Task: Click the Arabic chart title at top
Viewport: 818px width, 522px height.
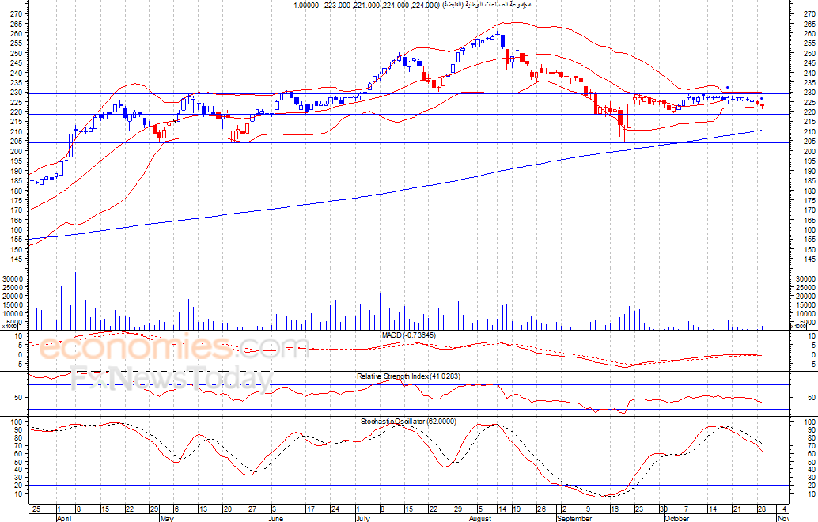Action: [412, 5]
